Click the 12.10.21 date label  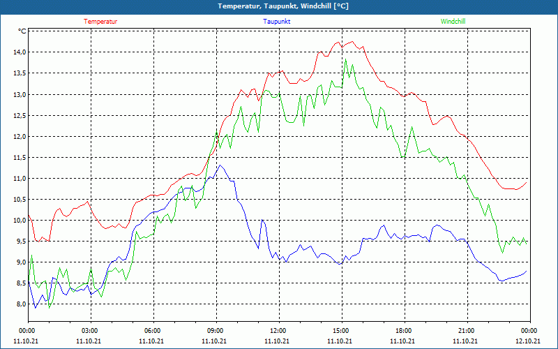[528, 341]
